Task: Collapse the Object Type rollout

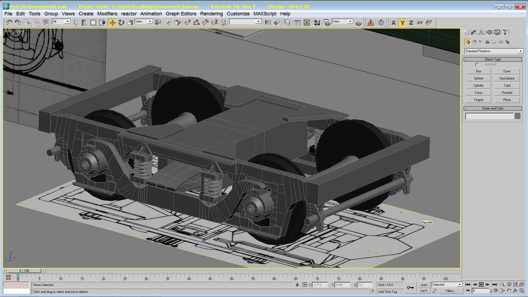Action: click(x=493, y=59)
